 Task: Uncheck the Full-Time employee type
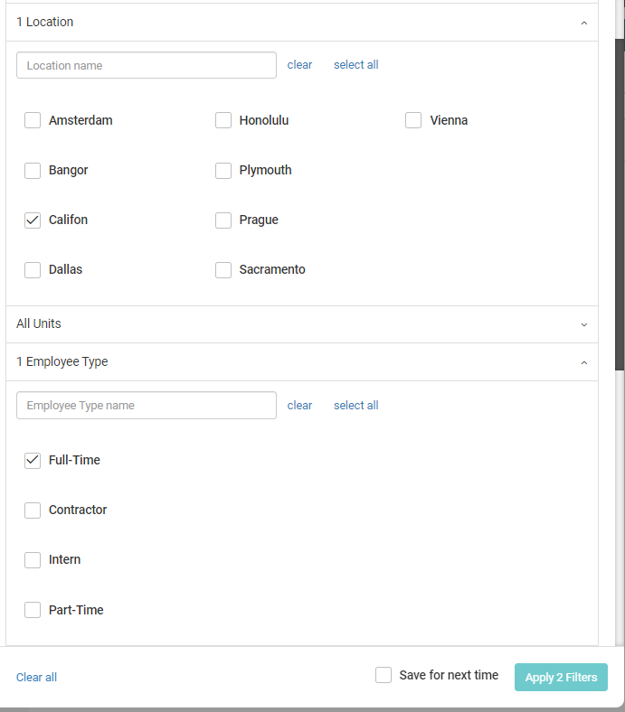pyautogui.click(x=33, y=460)
